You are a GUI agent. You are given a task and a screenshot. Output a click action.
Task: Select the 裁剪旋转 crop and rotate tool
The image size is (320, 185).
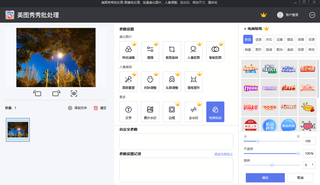point(172,52)
